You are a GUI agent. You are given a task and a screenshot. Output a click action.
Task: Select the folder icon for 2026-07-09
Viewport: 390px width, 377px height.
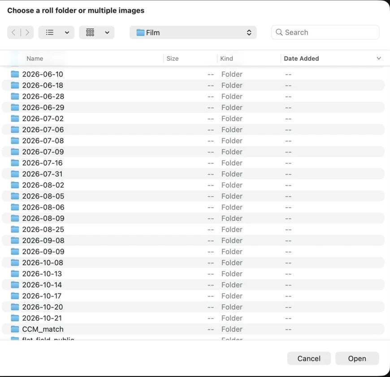(x=15, y=152)
